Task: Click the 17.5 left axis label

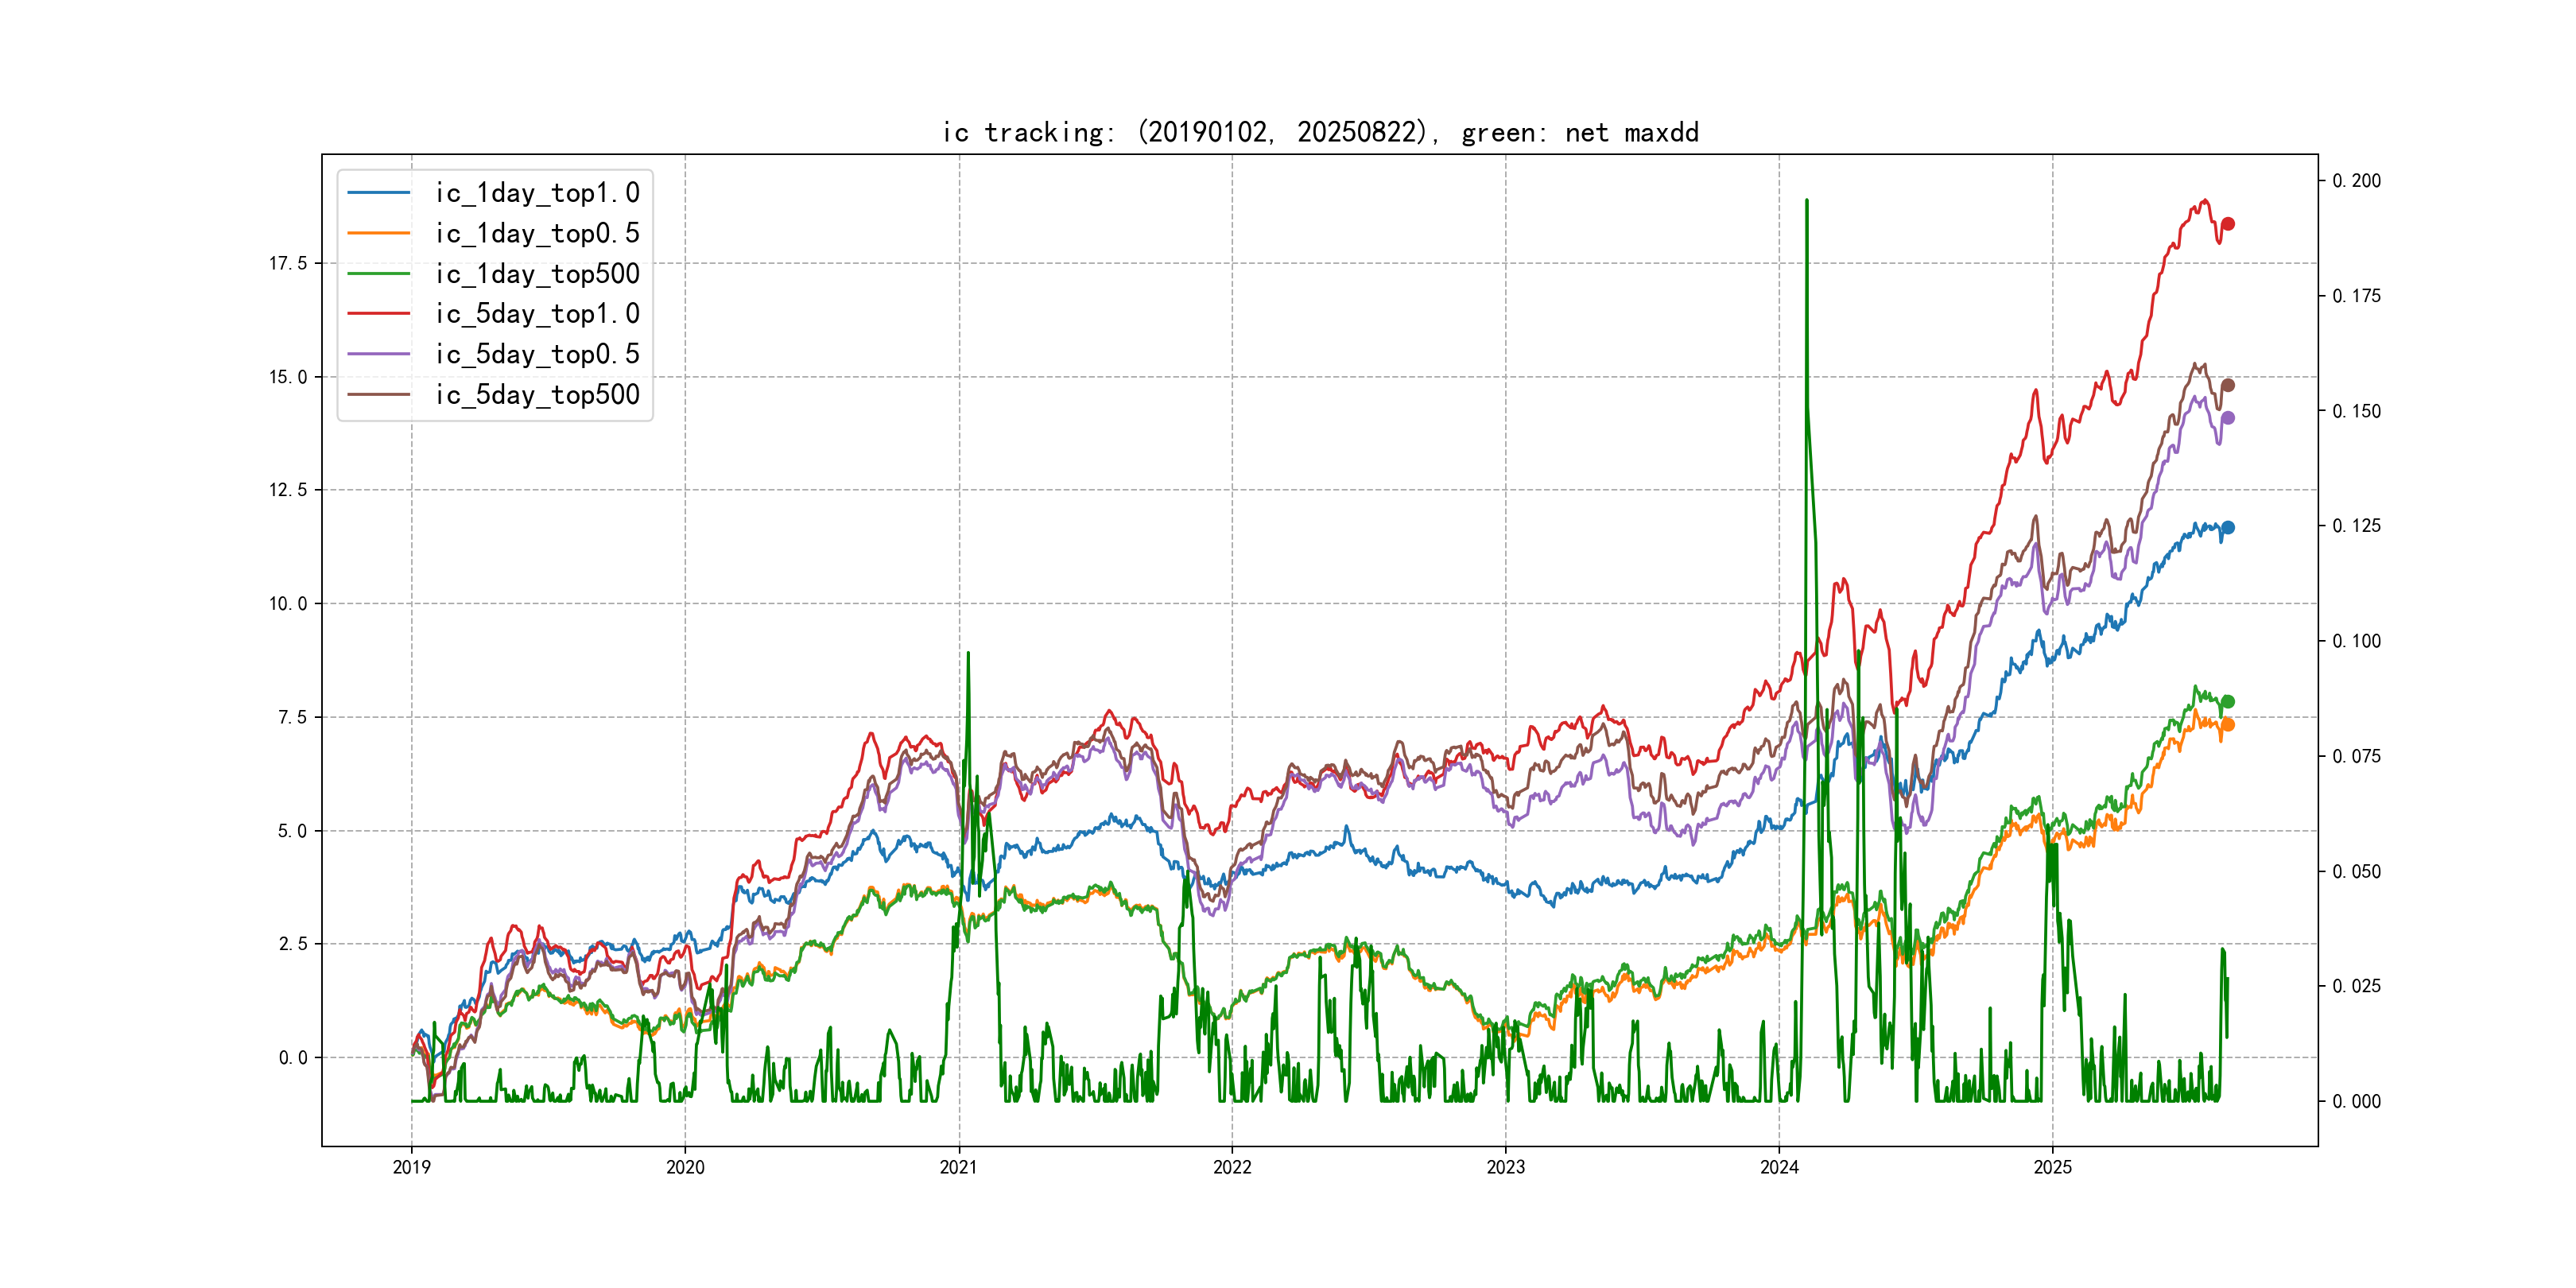Action: point(287,263)
